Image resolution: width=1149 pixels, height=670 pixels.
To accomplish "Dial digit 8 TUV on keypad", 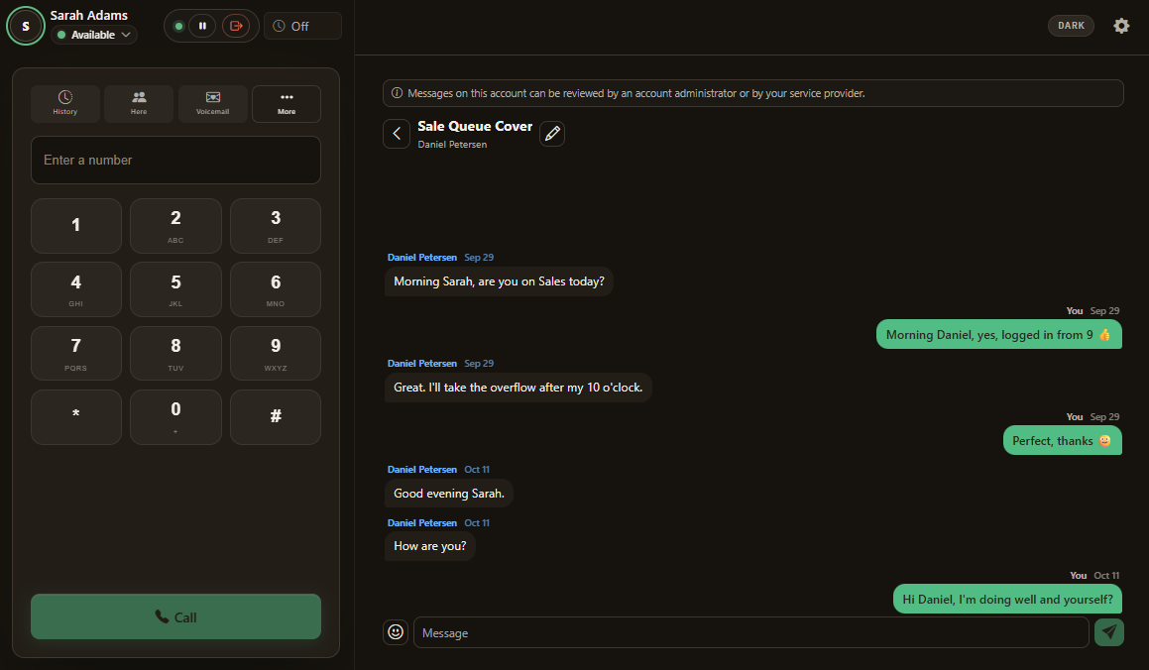I will (175, 353).
